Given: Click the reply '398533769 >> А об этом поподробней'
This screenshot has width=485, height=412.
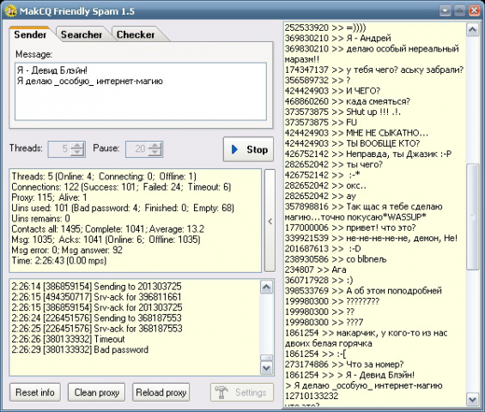Looking at the screenshot, I should (363, 290).
